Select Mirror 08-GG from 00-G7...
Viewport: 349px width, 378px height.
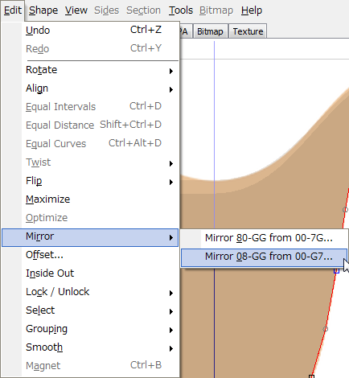pos(265,257)
